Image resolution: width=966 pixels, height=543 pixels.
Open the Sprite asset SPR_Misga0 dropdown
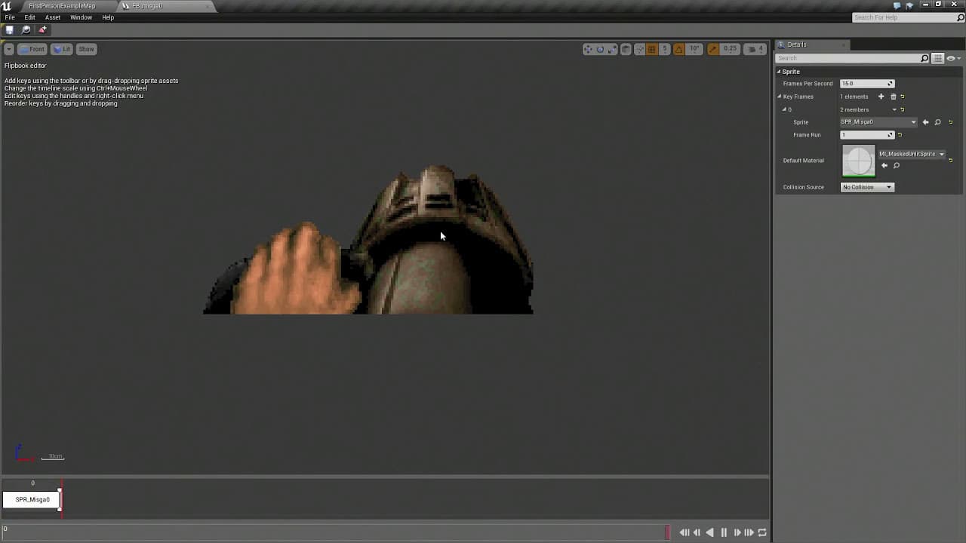coord(878,122)
